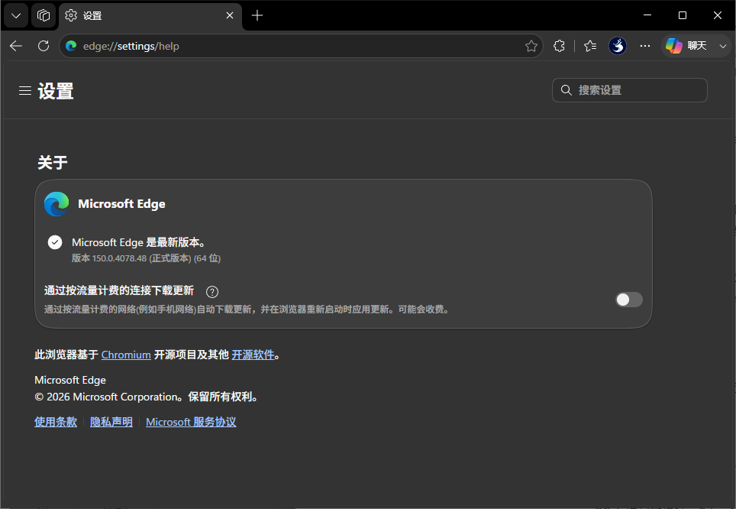The width and height of the screenshot is (736, 509).
Task: Click the 关于 heading
Action: pos(53,163)
